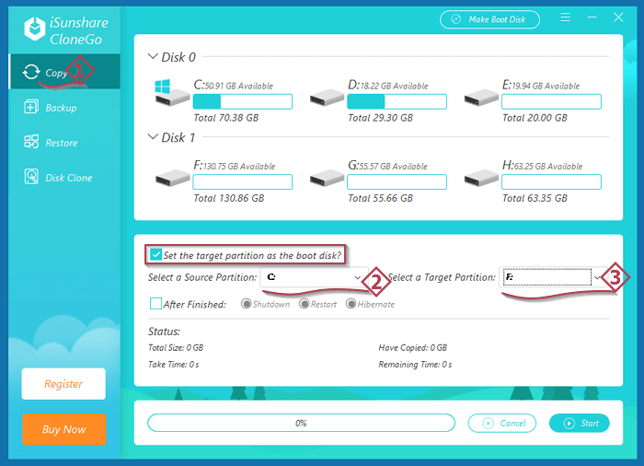Click the F: drive usage bar
This screenshot has height=466, width=644.
point(243,181)
